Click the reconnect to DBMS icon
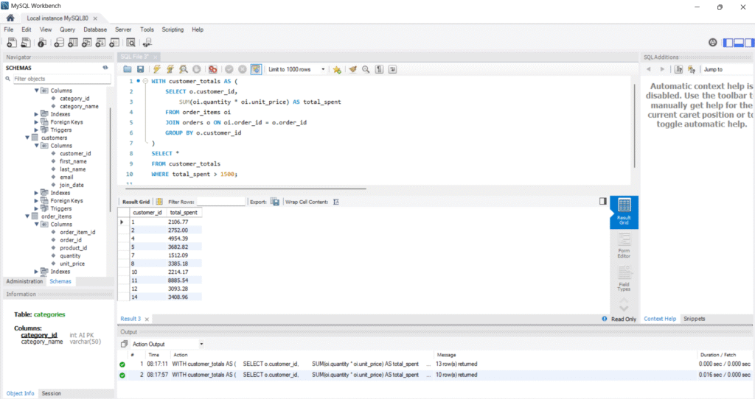 pos(147,43)
